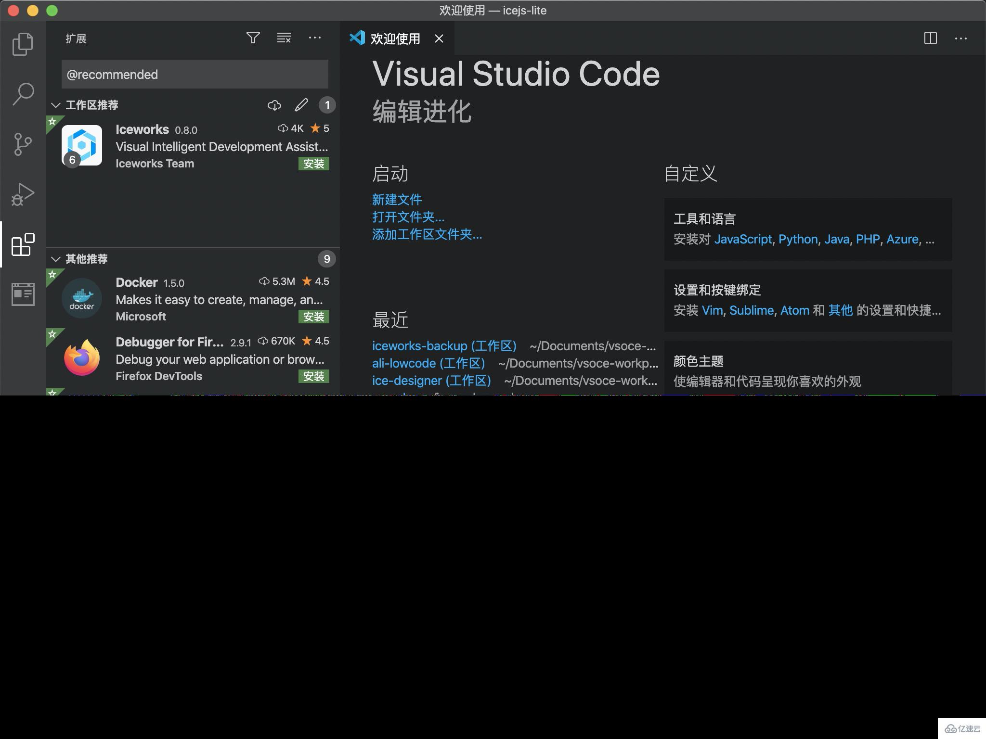Click the @recommended search field
Image resolution: width=986 pixels, height=739 pixels.
[195, 74]
